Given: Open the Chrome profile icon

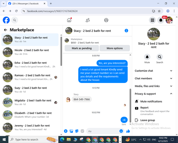Looking at the screenshot, I should 168,11.
